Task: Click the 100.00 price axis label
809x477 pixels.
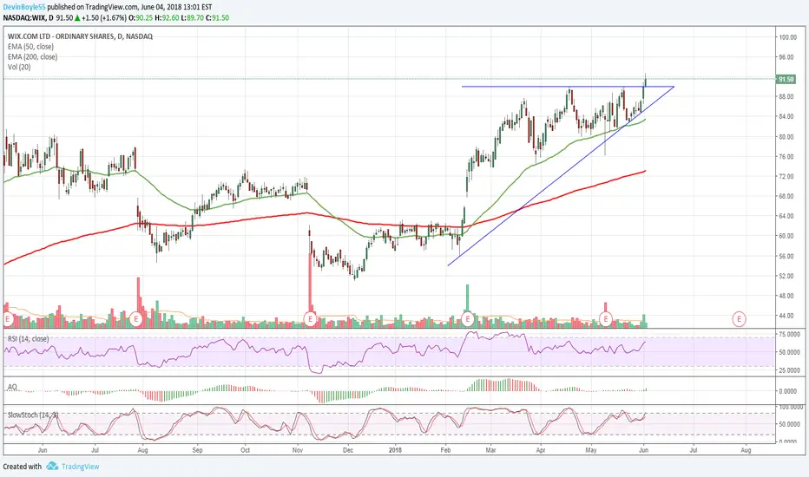Action: point(788,37)
